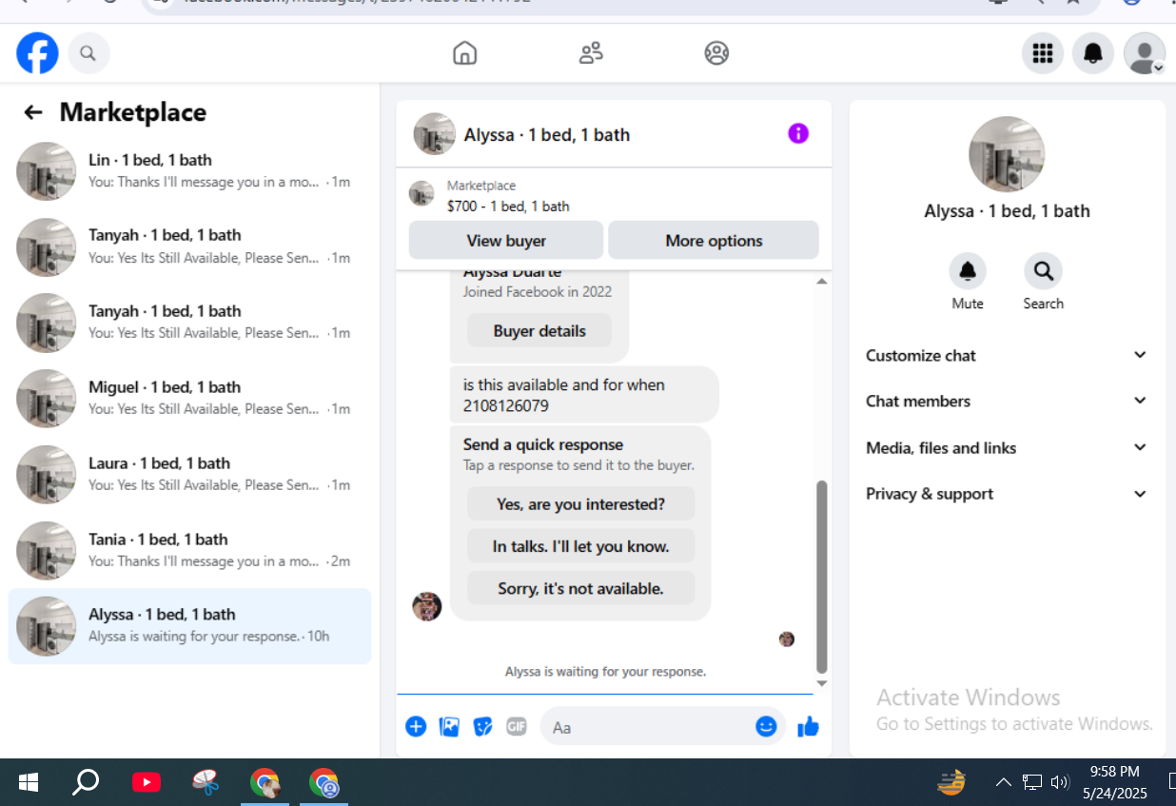1176x806 pixels.
Task: Click the sender avatar beside quick responses
Action: click(x=427, y=606)
